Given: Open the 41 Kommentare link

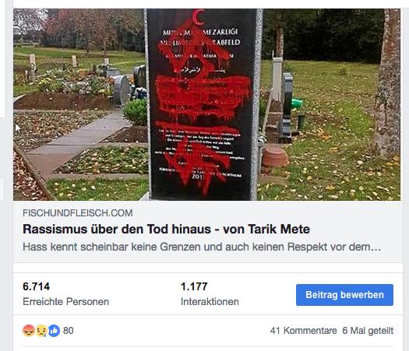Looking at the screenshot, I should pyautogui.click(x=303, y=331).
